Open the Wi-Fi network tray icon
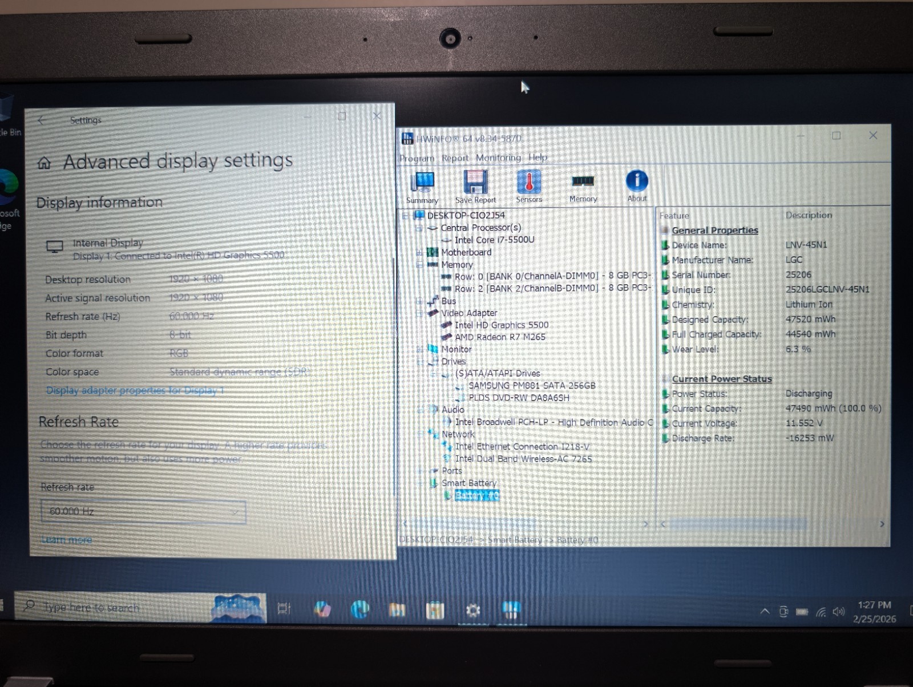 pyautogui.click(x=821, y=612)
